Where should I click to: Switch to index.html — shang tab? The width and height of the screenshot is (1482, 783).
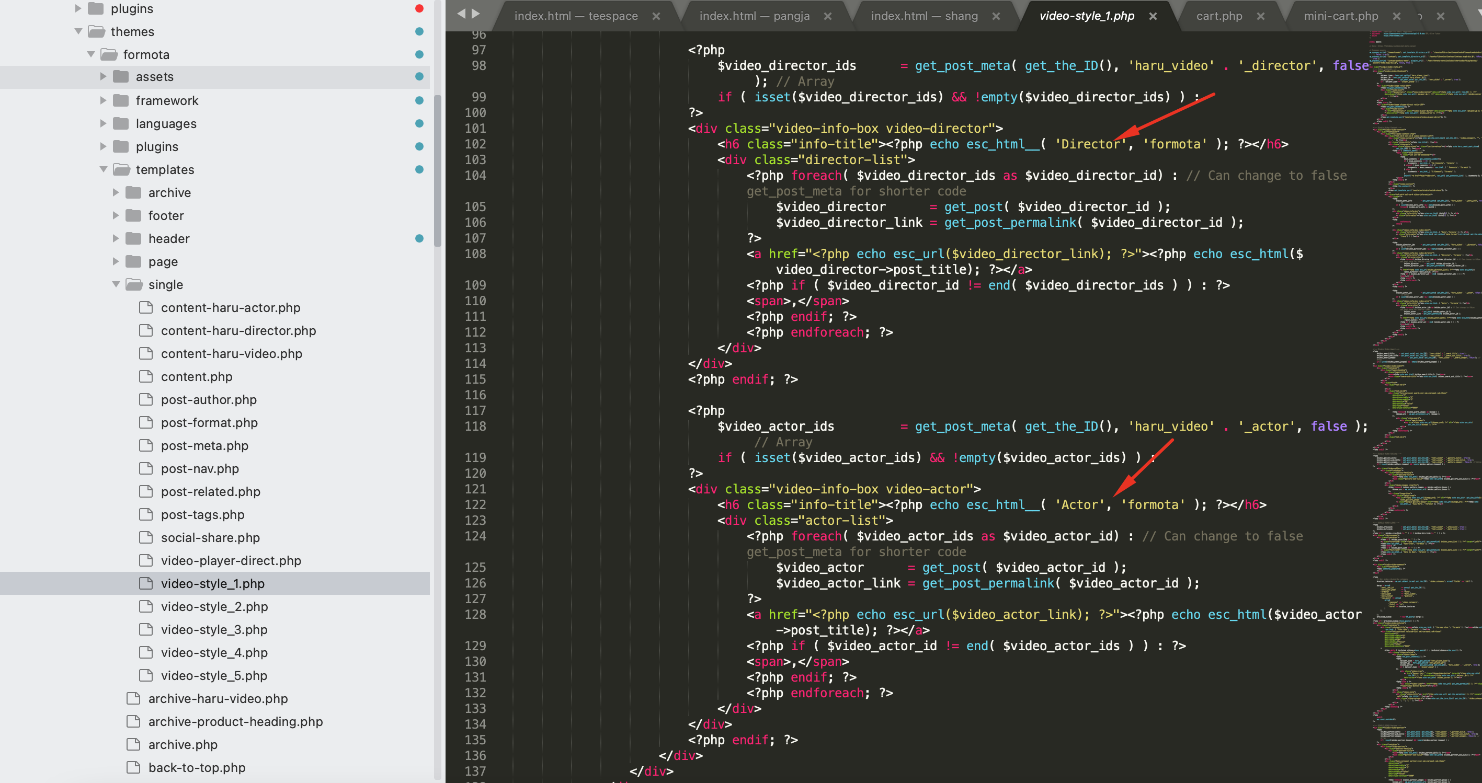pyautogui.click(x=924, y=16)
